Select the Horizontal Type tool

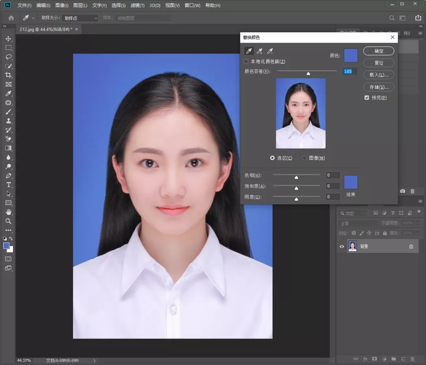8,185
